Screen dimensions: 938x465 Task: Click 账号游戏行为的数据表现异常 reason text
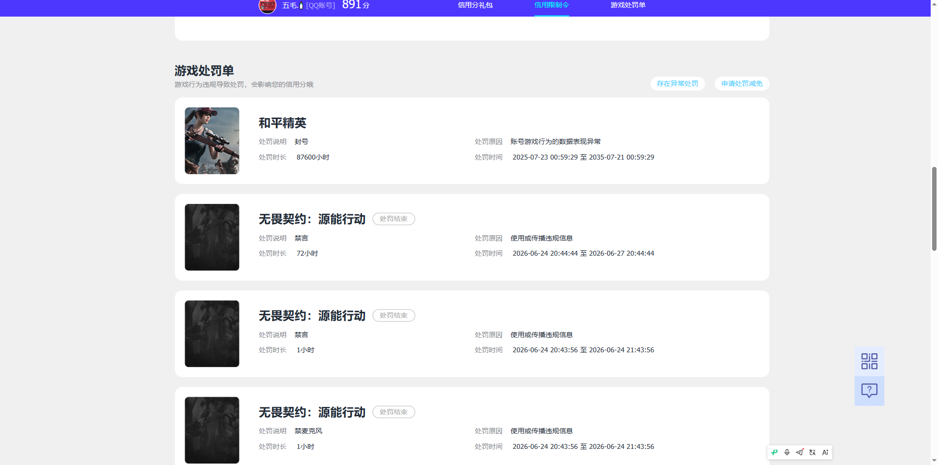(555, 142)
